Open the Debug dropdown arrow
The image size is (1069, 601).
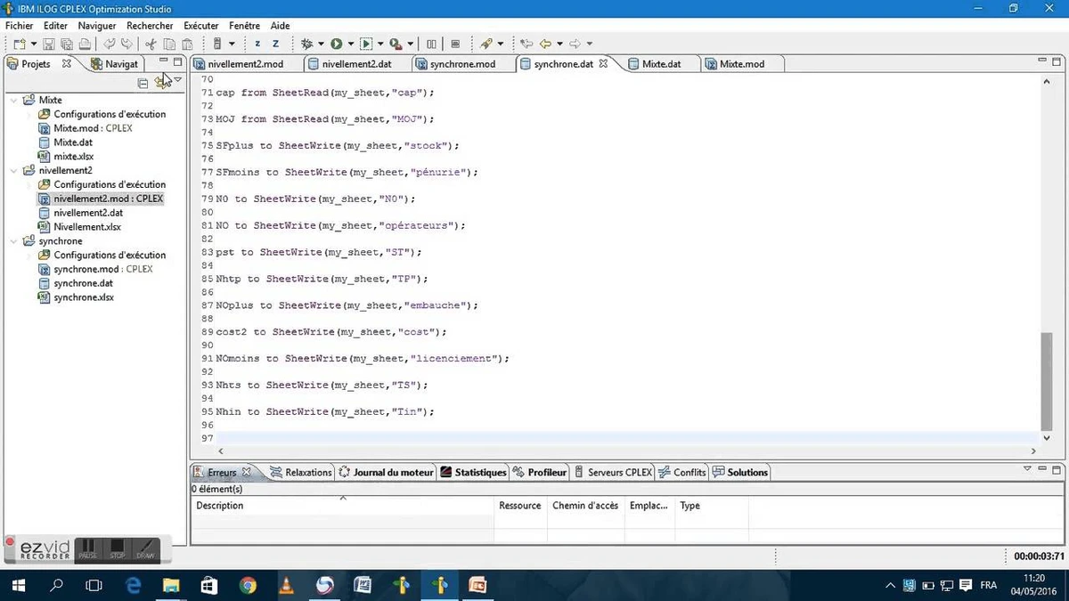322,44
